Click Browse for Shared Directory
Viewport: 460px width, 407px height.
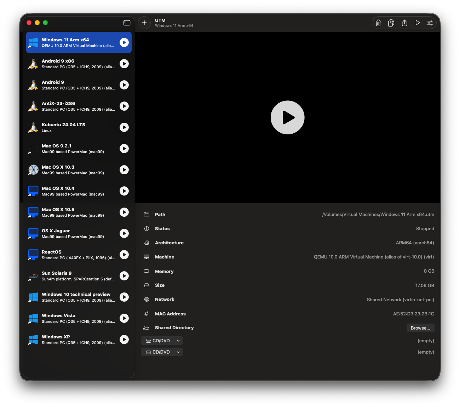tap(420, 328)
